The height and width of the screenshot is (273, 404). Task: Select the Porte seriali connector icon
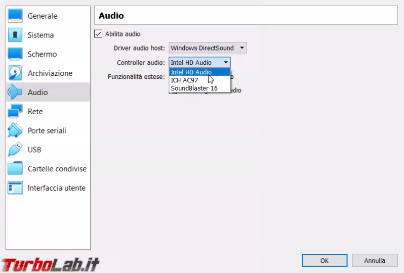click(15, 130)
